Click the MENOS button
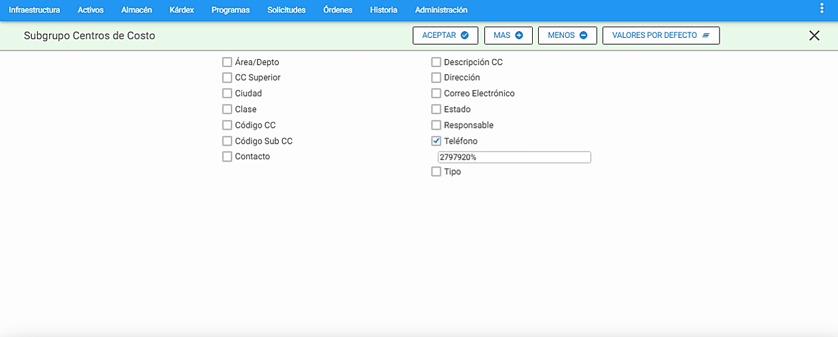The height and width of the screenshot is (337, 838). (x=567, y=35)
